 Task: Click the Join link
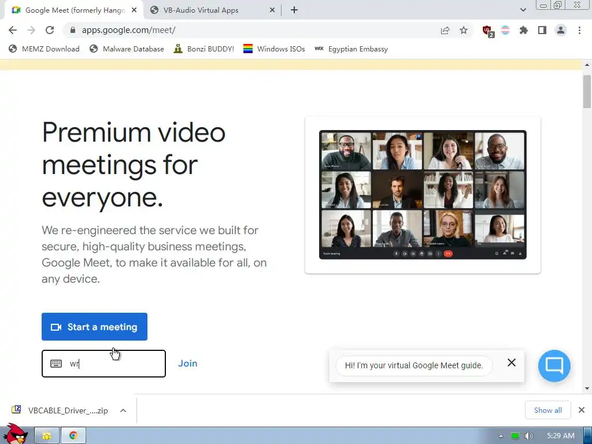click(x=188, y=364)
